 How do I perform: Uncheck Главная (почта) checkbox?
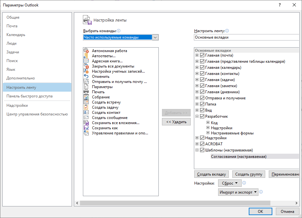[202, 55]
